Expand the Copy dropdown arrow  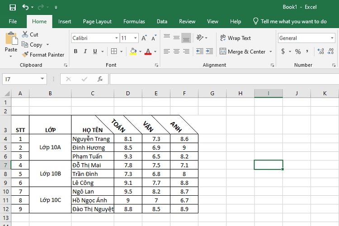pos(47,45)
